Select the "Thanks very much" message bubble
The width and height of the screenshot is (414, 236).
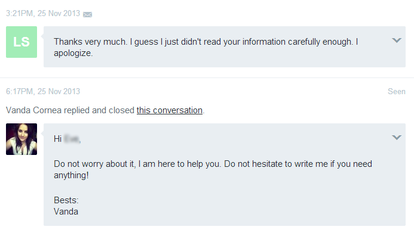[x=225, y=46]
